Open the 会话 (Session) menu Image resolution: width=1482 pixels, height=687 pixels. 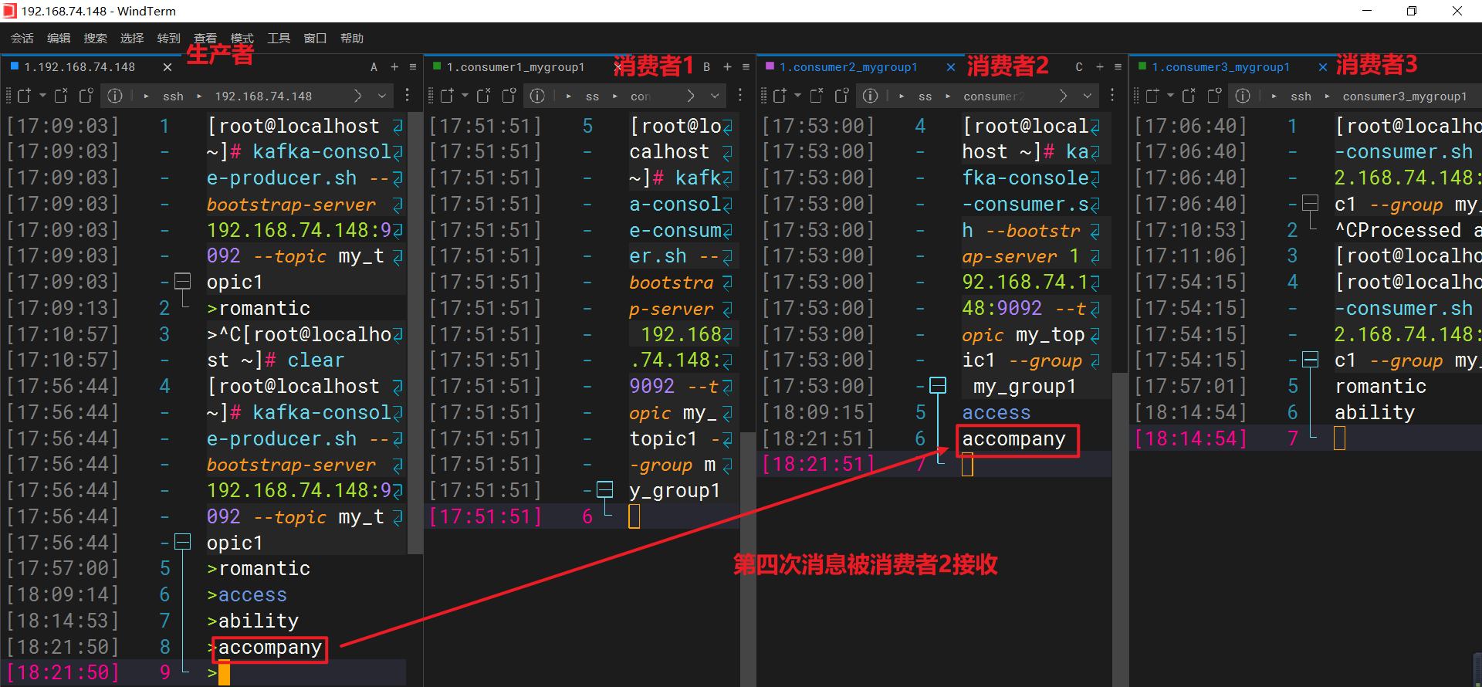22,39
